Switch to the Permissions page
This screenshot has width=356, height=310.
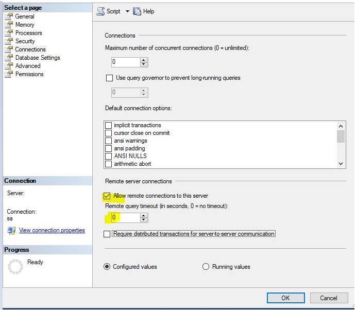[x=29, y=74]
